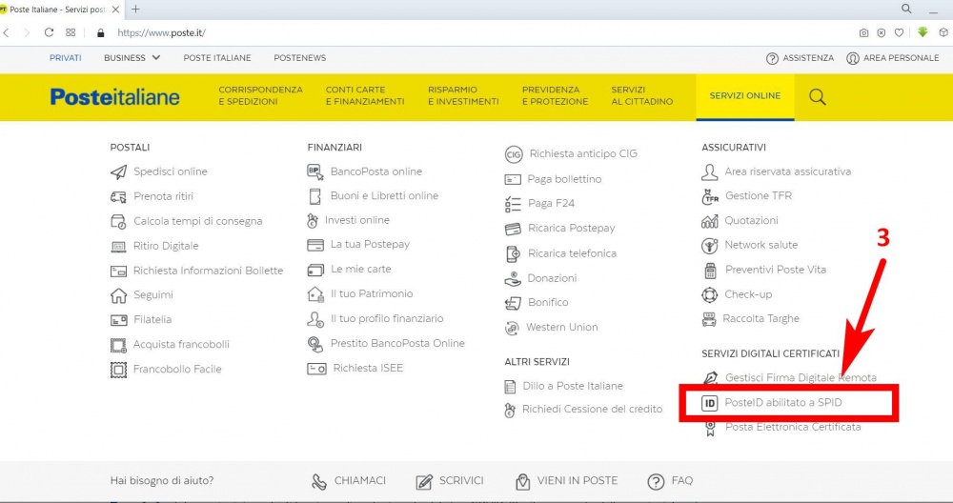Viewport: 953px width, 503px height.
Task: Click the FAQ question mark icon
Action: tap(656, 482)
